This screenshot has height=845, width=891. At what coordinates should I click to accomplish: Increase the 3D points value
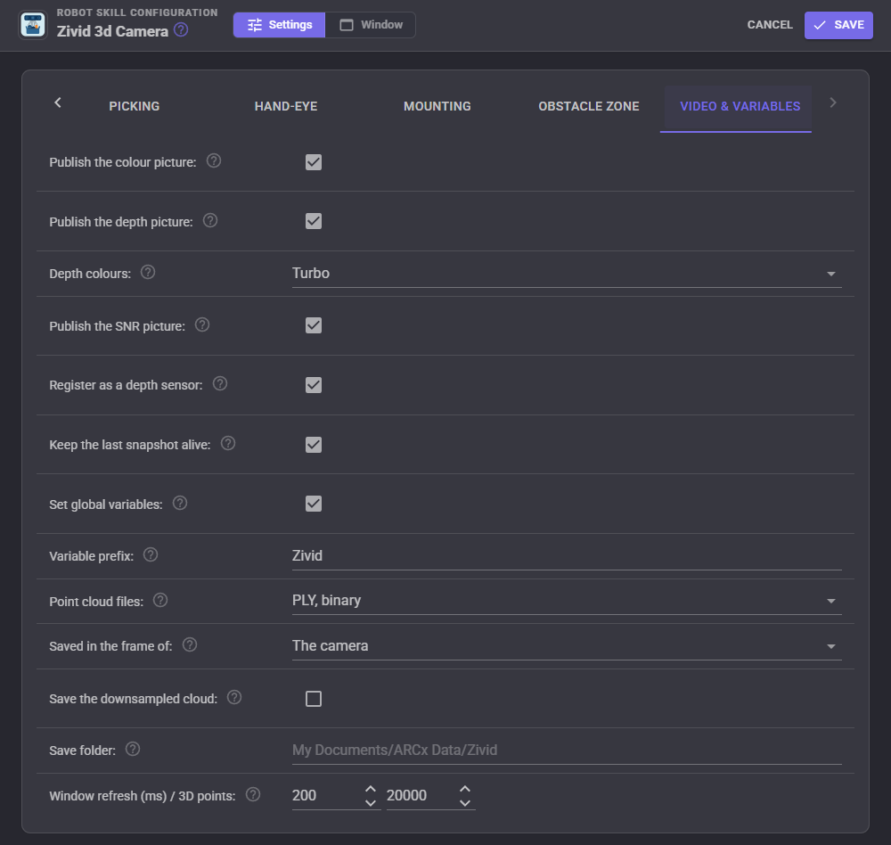point(465,789)
